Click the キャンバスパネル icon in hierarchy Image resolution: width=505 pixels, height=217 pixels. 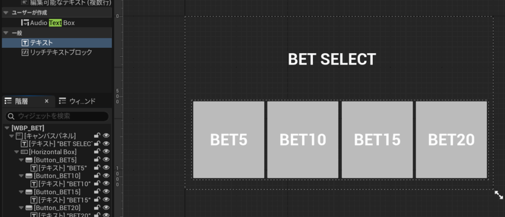(x=19, y=136)
